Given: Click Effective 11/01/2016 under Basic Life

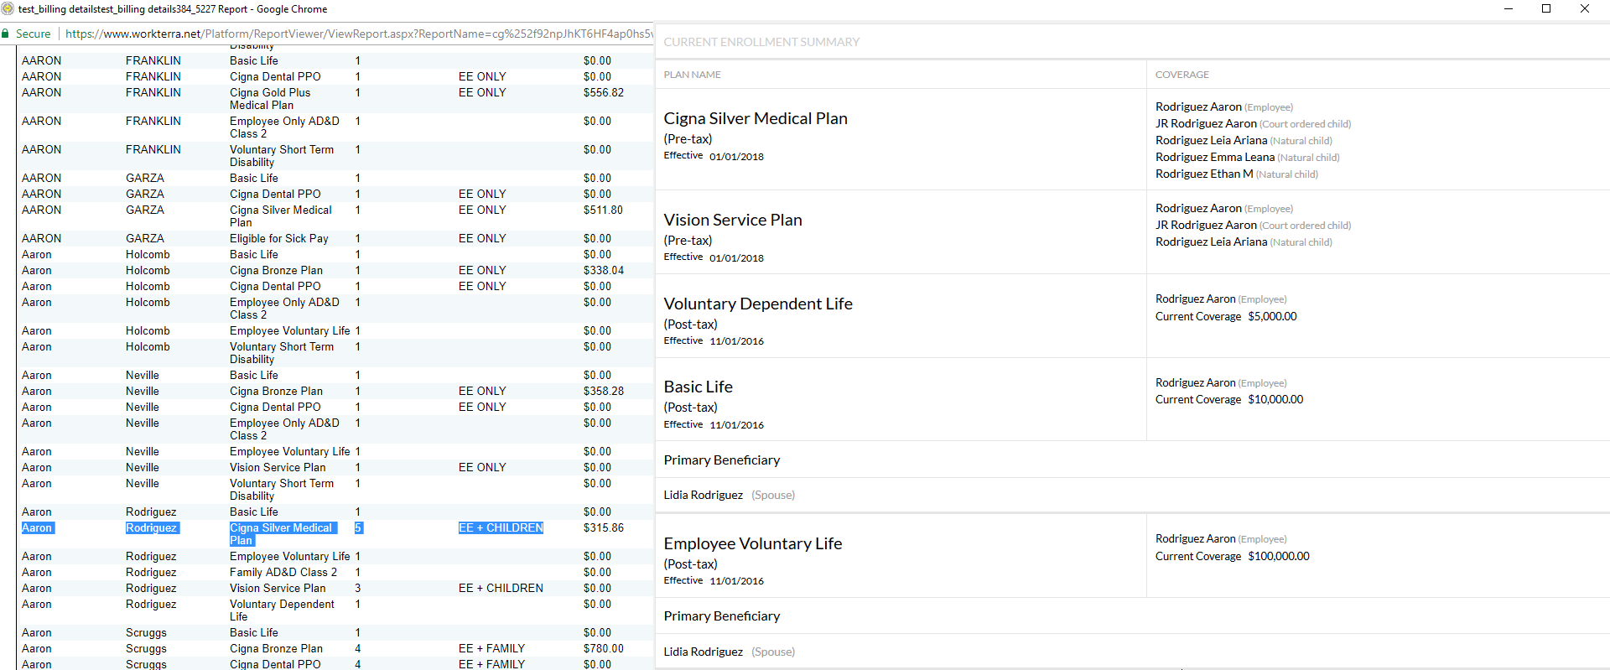Looking at the screenshot, I should [714, 424].
